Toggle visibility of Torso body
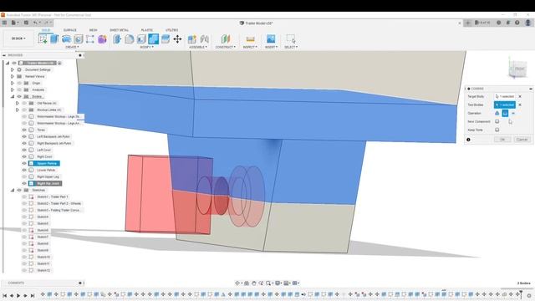The image size is (535, 301). [x=24, y=130]
